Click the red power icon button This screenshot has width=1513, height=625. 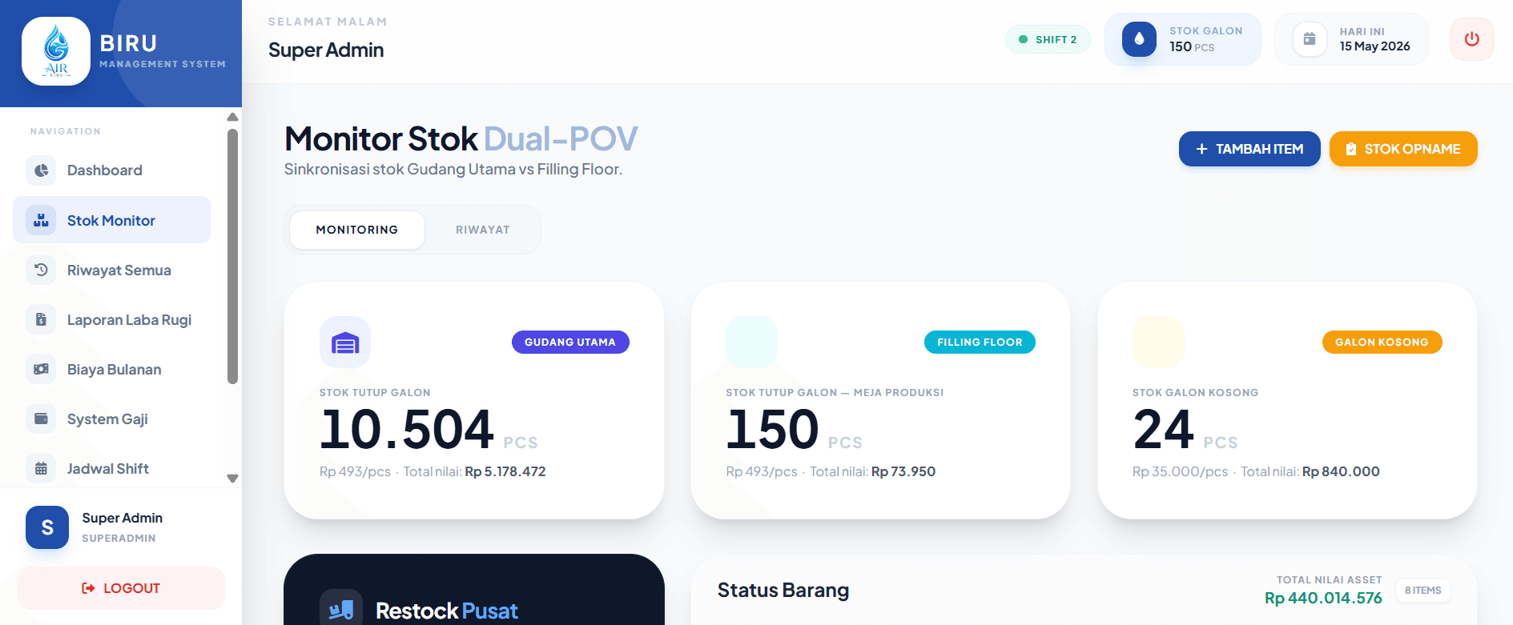pos(1471,39)
